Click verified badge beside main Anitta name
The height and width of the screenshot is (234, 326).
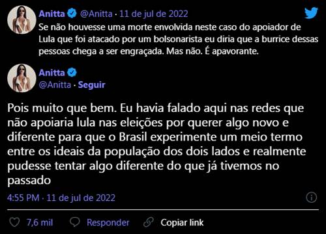tap(72, 73)
